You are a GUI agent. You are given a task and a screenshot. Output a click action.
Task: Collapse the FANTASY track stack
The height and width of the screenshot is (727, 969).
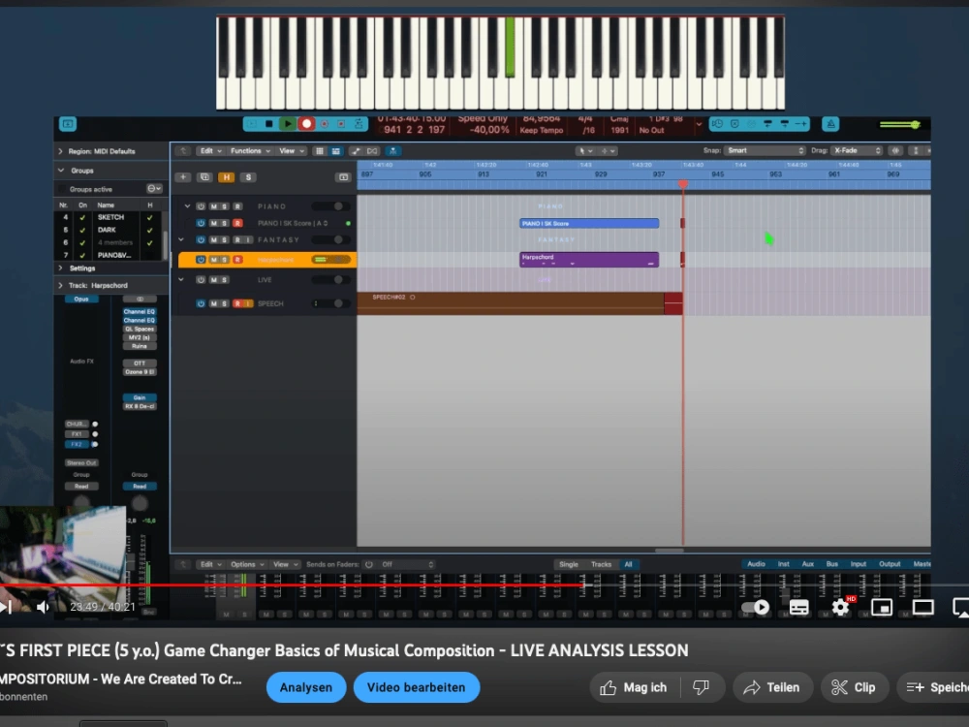(x=181, y=239)
